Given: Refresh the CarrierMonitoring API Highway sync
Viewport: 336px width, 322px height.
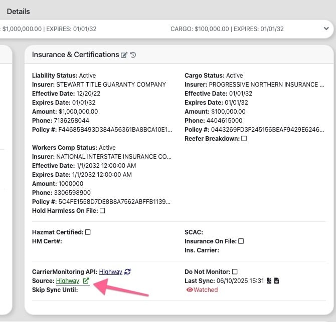Looking at the screenshot, I should pyautogui.click(x=127, y=272).
